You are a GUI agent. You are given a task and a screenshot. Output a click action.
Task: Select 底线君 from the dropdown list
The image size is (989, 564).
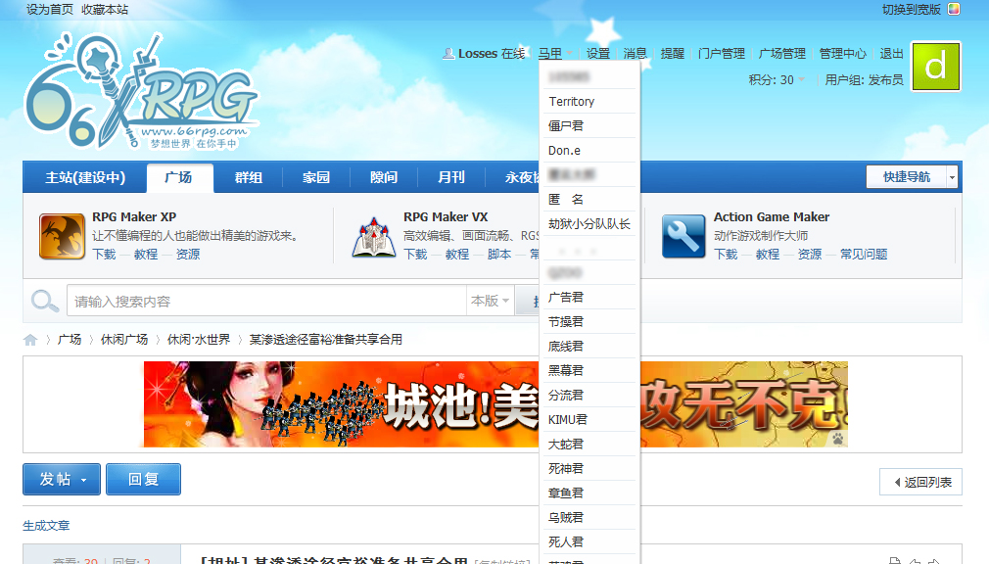pos(589,347)
